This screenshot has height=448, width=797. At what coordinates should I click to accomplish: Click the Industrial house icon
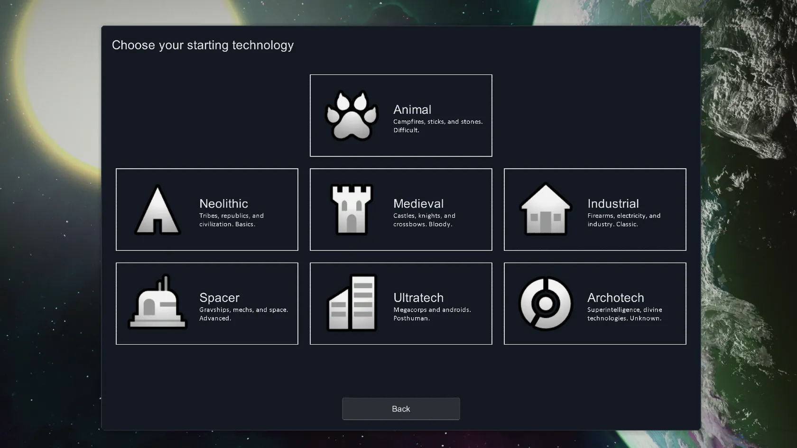(x=546, y=210)
